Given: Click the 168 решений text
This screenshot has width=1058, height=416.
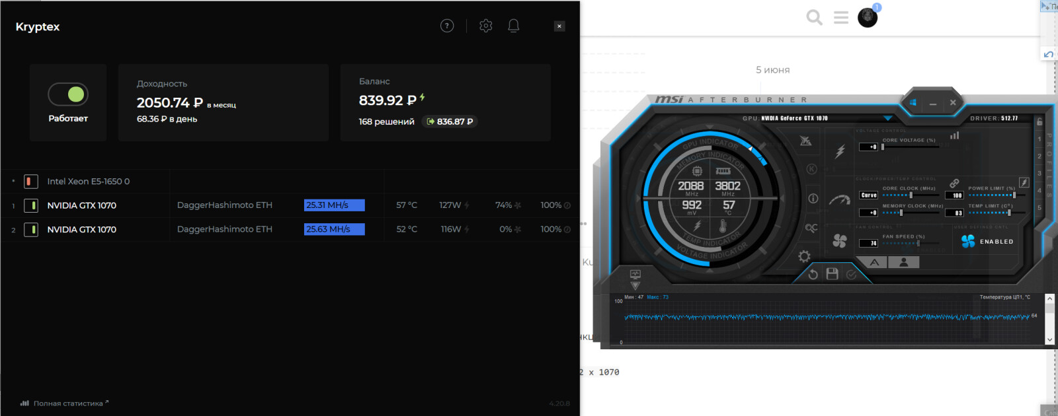Looking at the screenshot, I should point(386,121).
